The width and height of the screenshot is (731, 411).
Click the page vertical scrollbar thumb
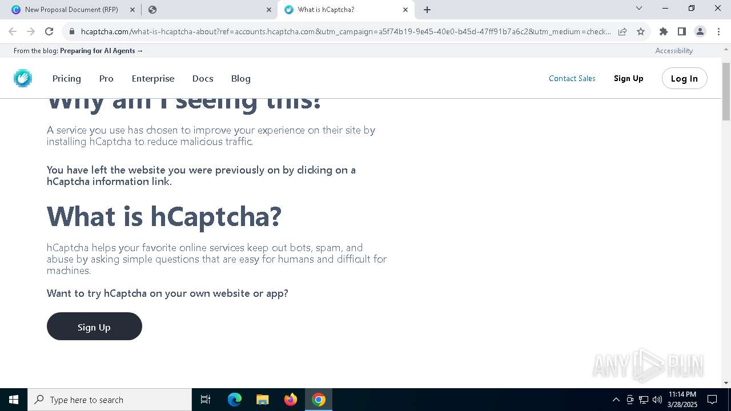pyautogui.click(x=726, y=91)
